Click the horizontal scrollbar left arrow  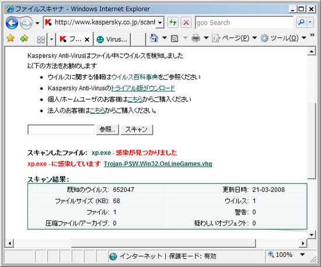click(x=9, y=243)
